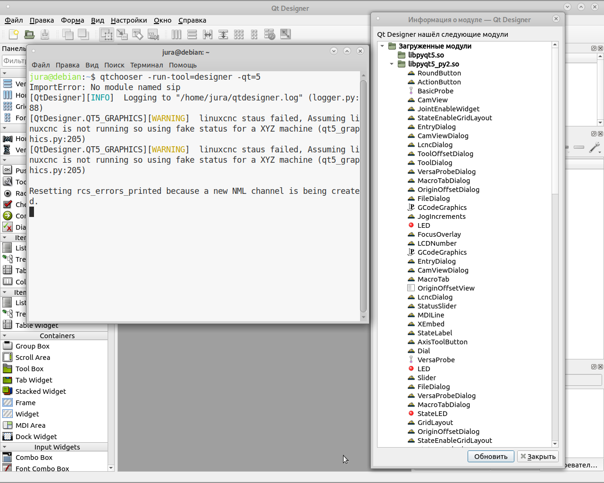Collapse the Загруженные модули tree node

(382, 46)
